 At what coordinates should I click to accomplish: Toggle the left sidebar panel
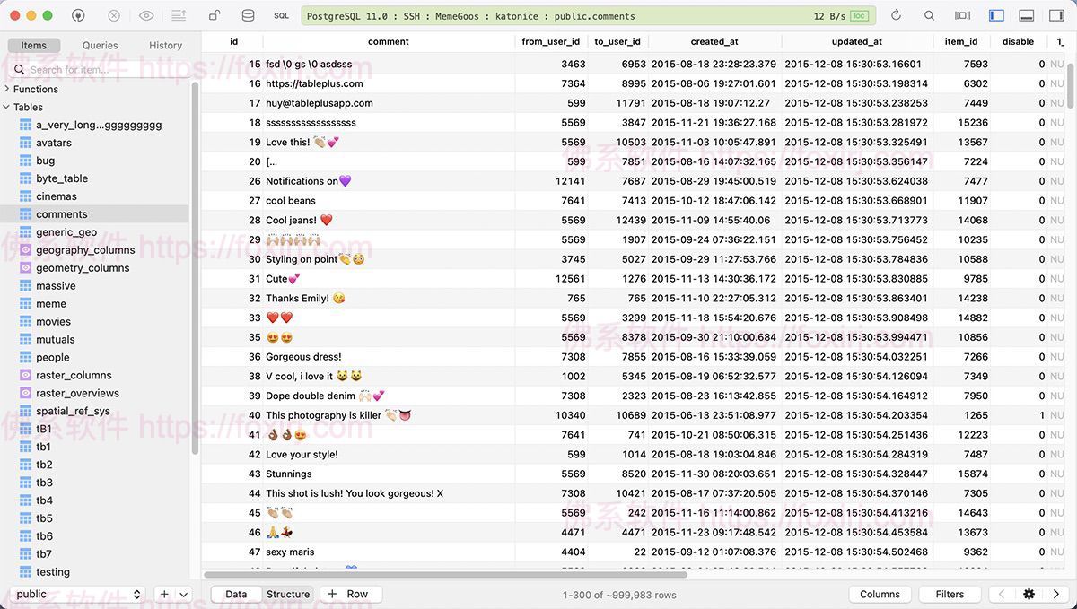point(996,15)
